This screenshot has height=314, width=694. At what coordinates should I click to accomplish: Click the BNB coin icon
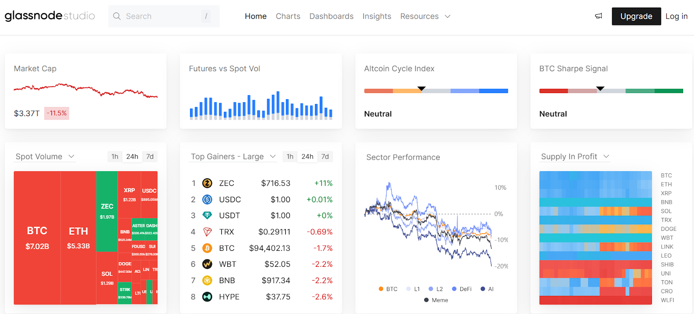[207, 281]
